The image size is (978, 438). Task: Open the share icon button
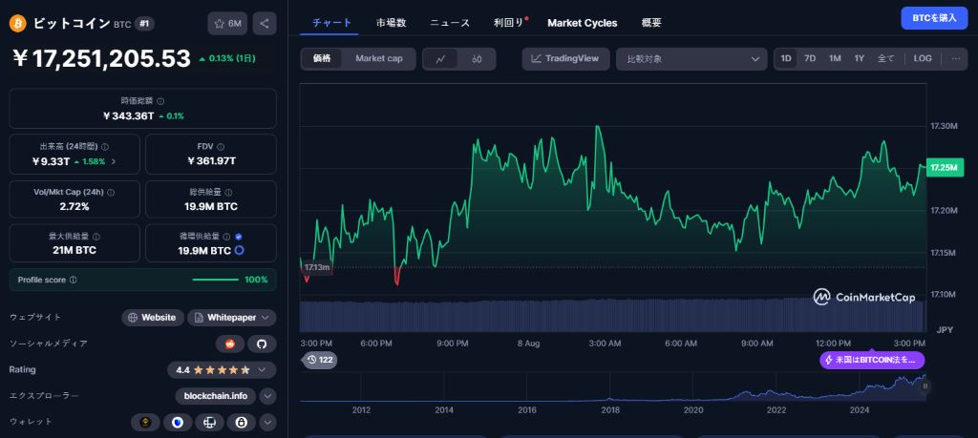point(265,24)
